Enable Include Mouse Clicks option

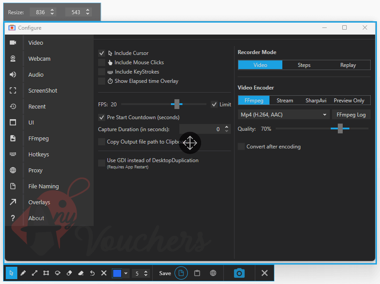[102, 62]
